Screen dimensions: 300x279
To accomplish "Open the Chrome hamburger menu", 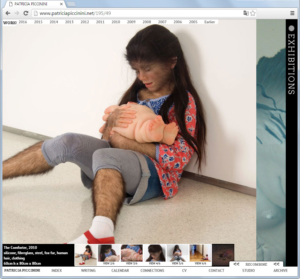I will pyautogui.click(x=292, y=13).
